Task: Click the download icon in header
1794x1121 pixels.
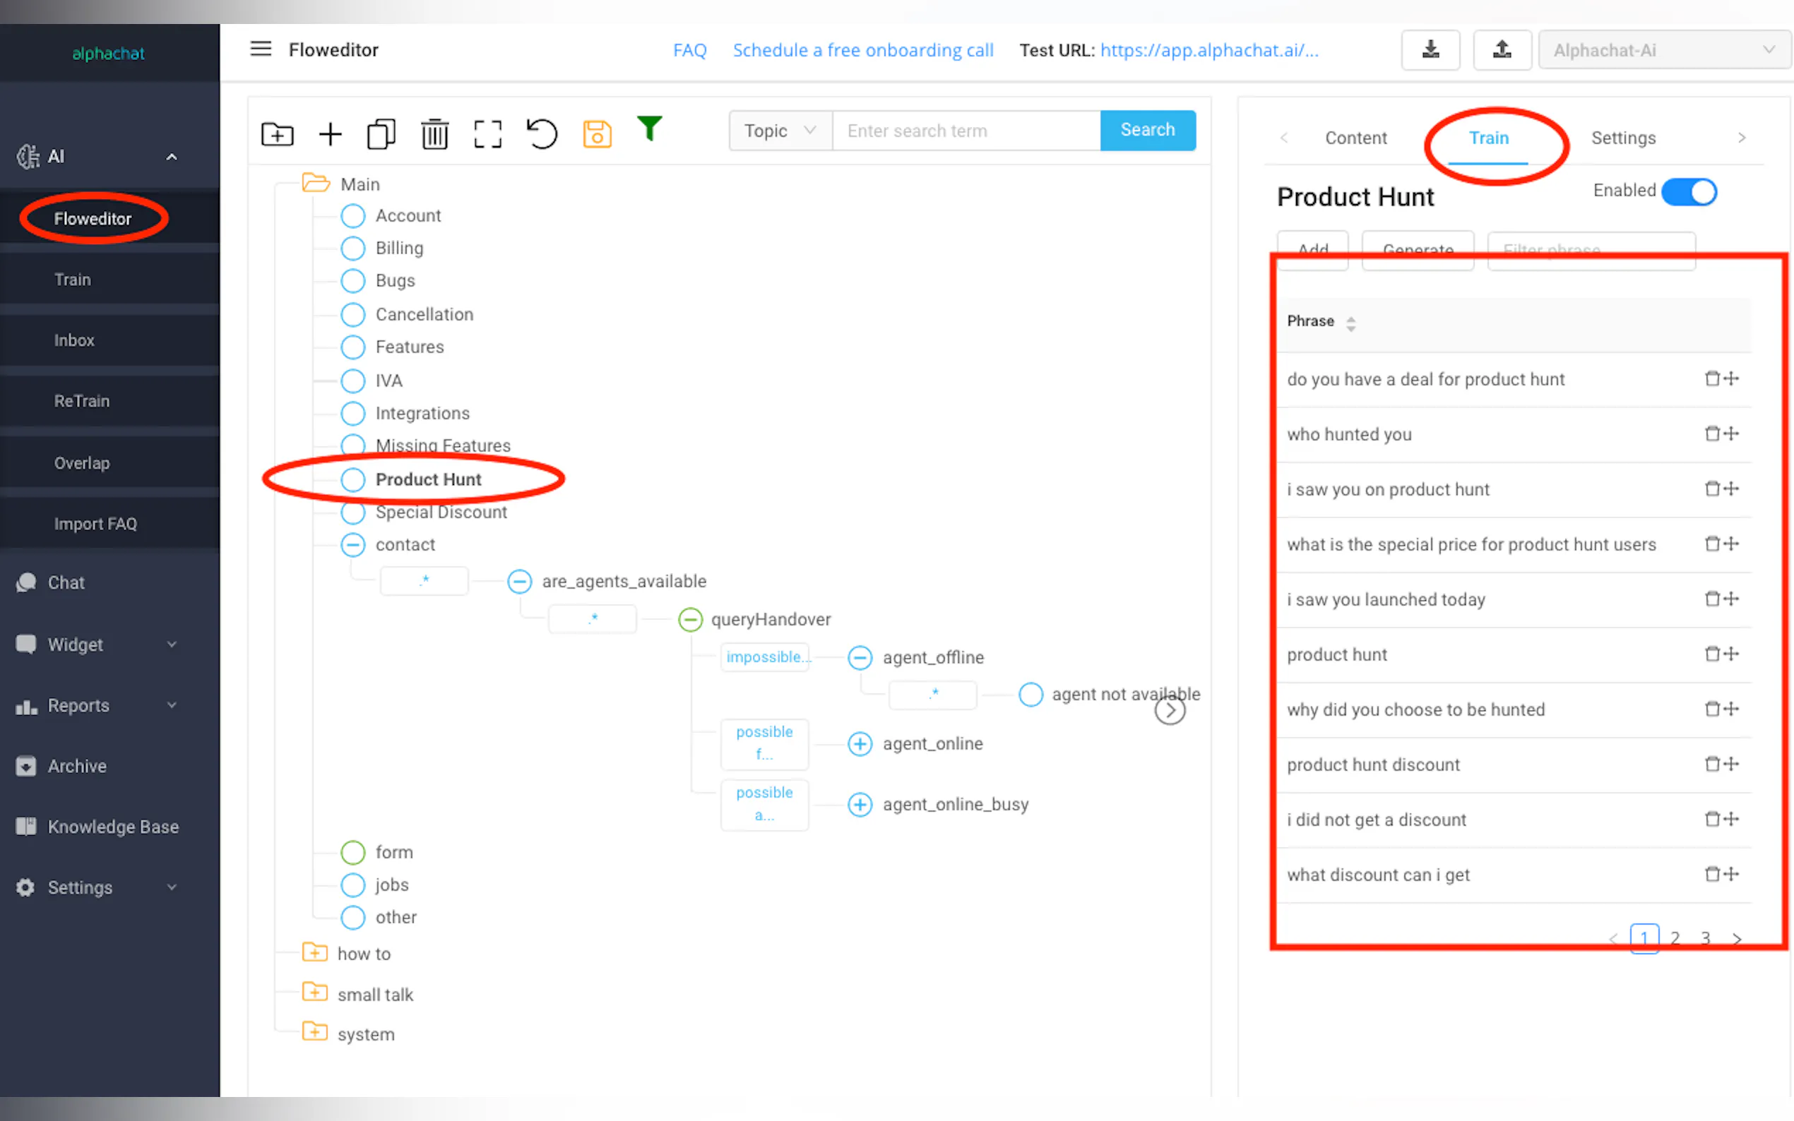Action: pos(1430,49)
